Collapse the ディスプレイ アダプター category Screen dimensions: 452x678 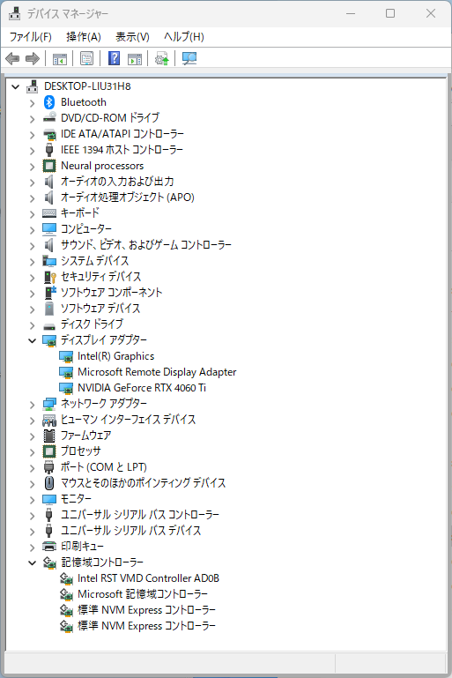(32, 340)
